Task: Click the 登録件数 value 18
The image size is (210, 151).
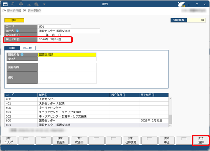Action: (x=196, y=20)
